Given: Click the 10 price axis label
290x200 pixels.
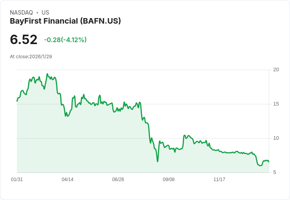Looking at the screenshot, I should tap(276, 138).
